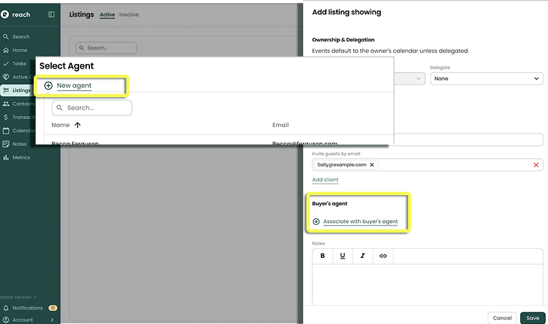548x324 pixels.
Task: Click the agent Search input field
Action: 97,108
